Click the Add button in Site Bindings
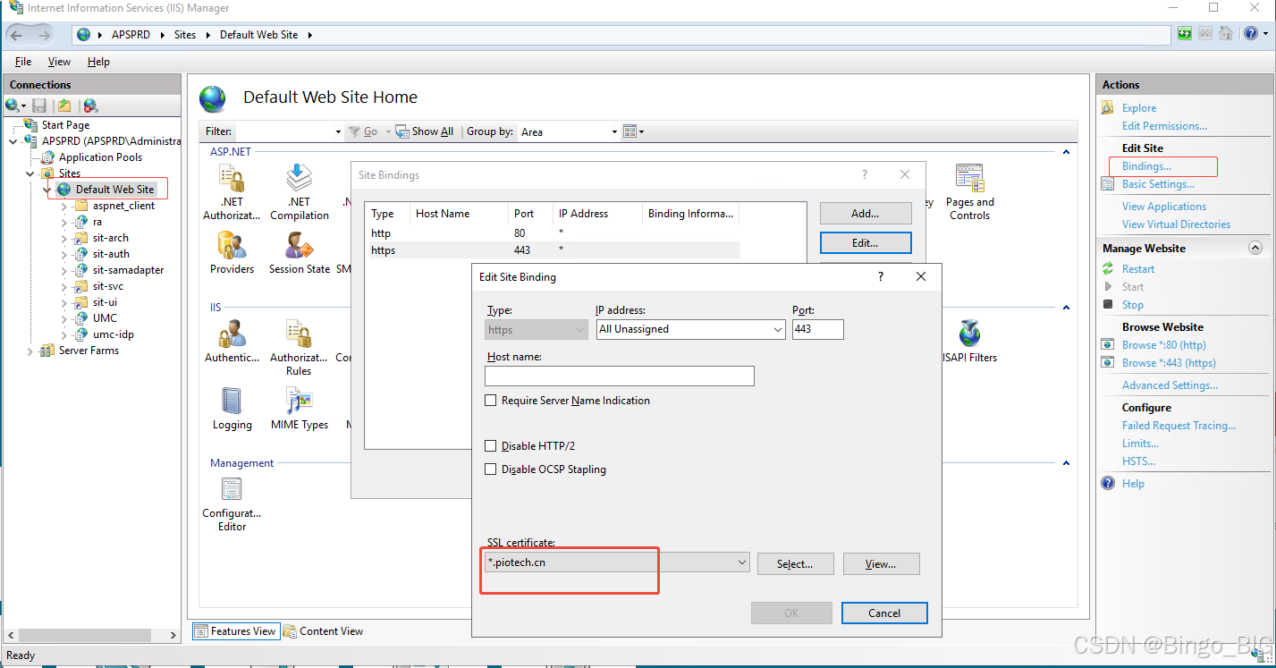This screenshot has width=1276, height=668. click(x=866, y=214)
